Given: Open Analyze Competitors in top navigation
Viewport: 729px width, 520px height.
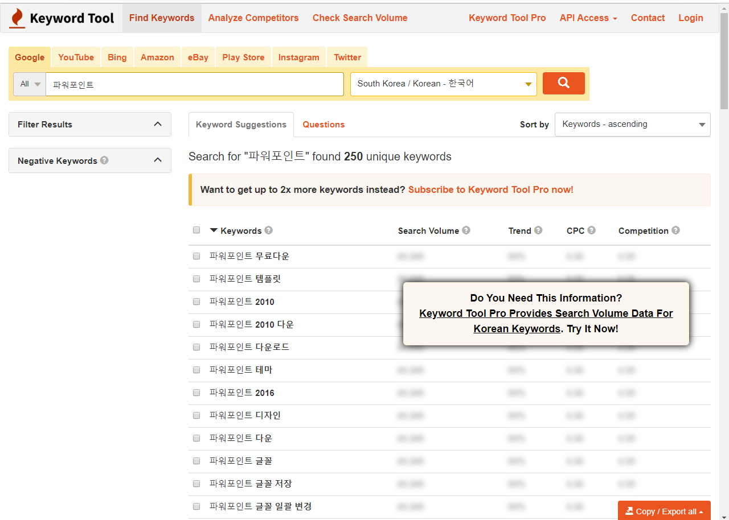Looking at the screenshot, I should [253, 18].
